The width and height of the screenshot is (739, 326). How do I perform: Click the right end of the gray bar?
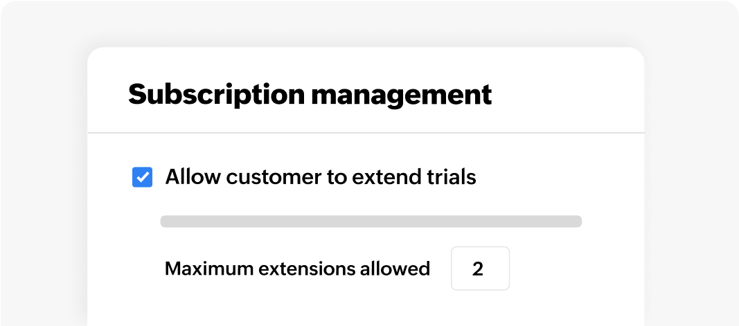click(x=576, y=221)
